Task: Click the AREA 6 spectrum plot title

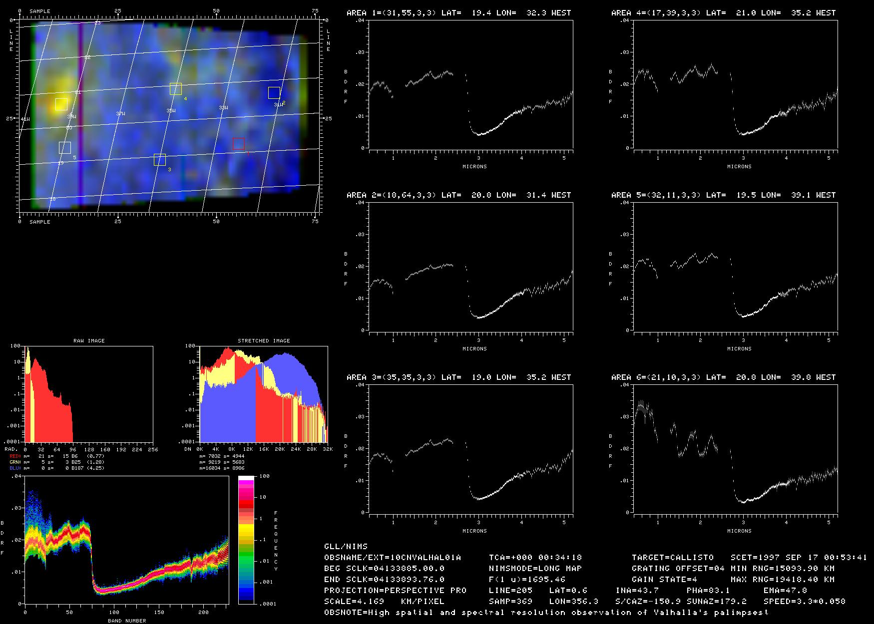Action: pos(723,377)
